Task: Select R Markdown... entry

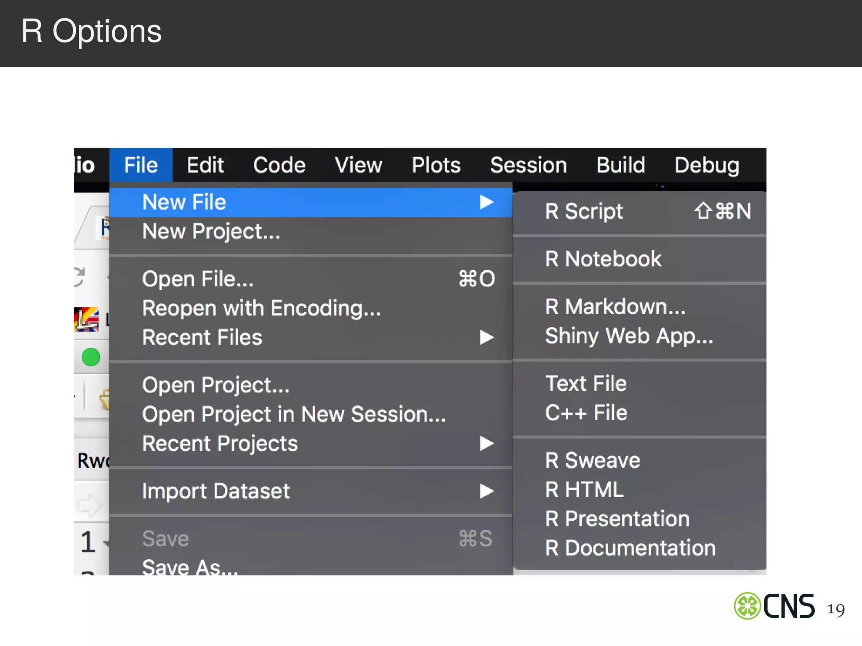Action: coord(615,307)
